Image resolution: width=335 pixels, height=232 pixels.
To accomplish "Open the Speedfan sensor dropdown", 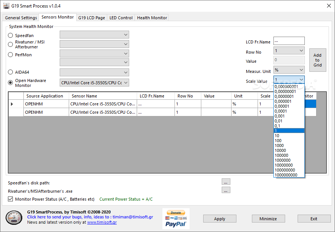I will coord(94,35).
